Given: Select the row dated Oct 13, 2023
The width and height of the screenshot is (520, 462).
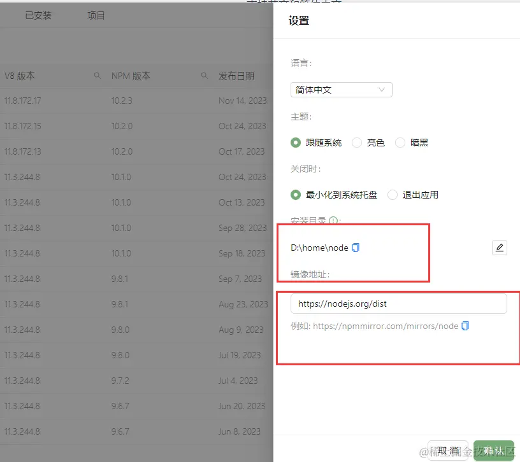Looking at the screenshot, I should click(136, 202).
